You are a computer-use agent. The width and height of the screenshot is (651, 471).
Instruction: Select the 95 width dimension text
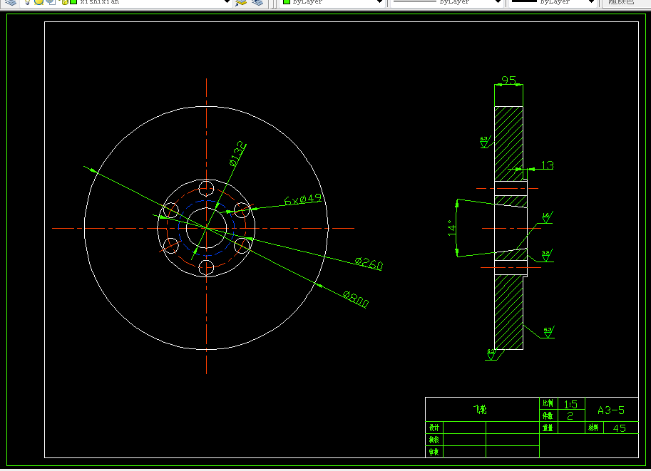(x=508, y=80)
